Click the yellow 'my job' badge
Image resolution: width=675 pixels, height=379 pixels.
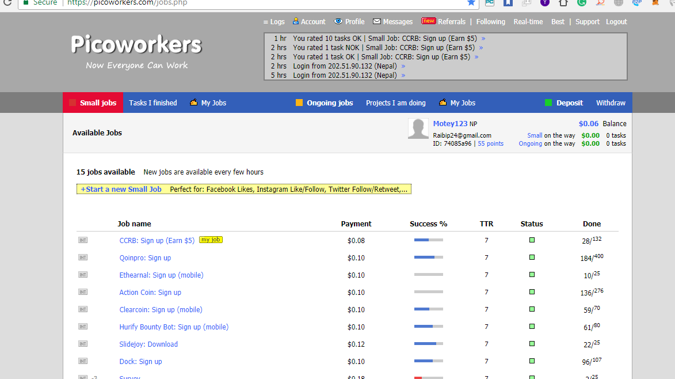(x=211, y=240)
